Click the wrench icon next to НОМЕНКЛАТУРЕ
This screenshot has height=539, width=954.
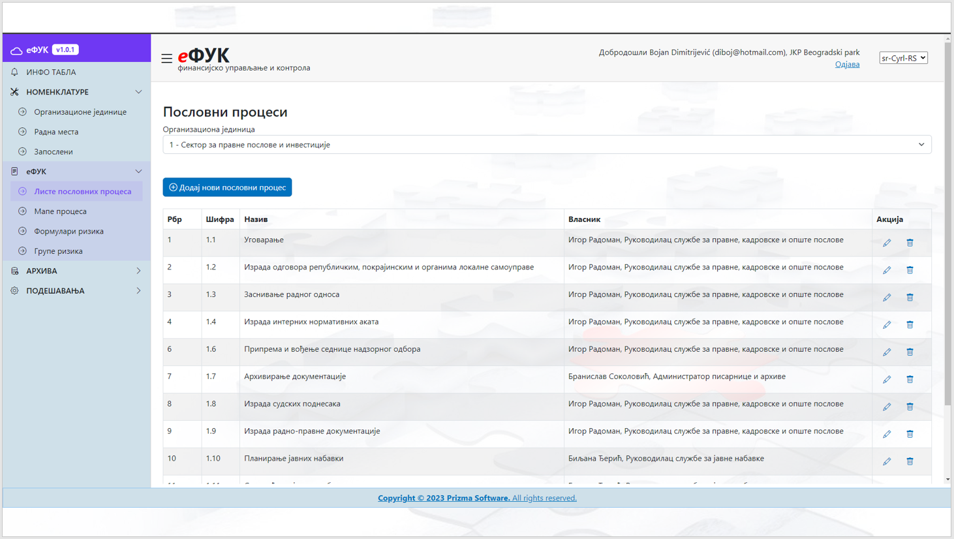tap(14, 92)
